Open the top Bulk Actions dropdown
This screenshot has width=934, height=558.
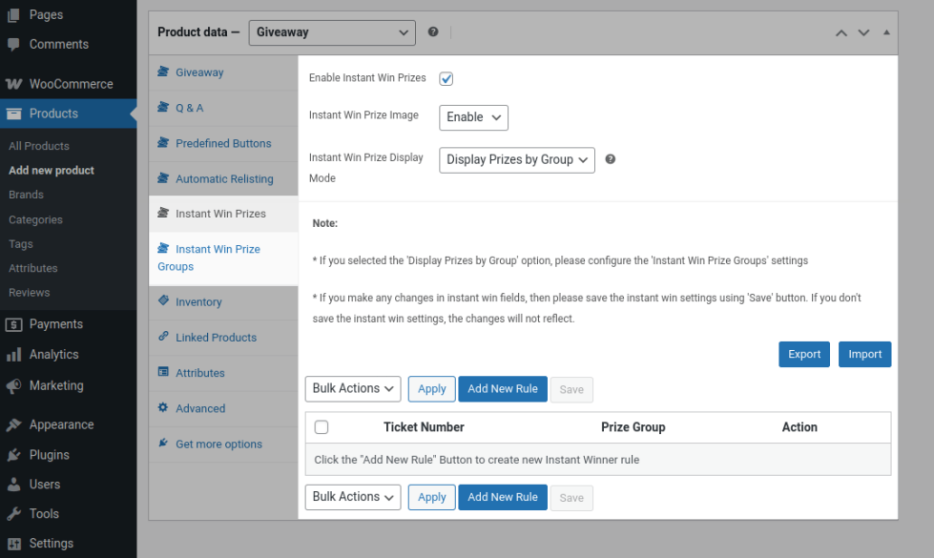[354, 388]
